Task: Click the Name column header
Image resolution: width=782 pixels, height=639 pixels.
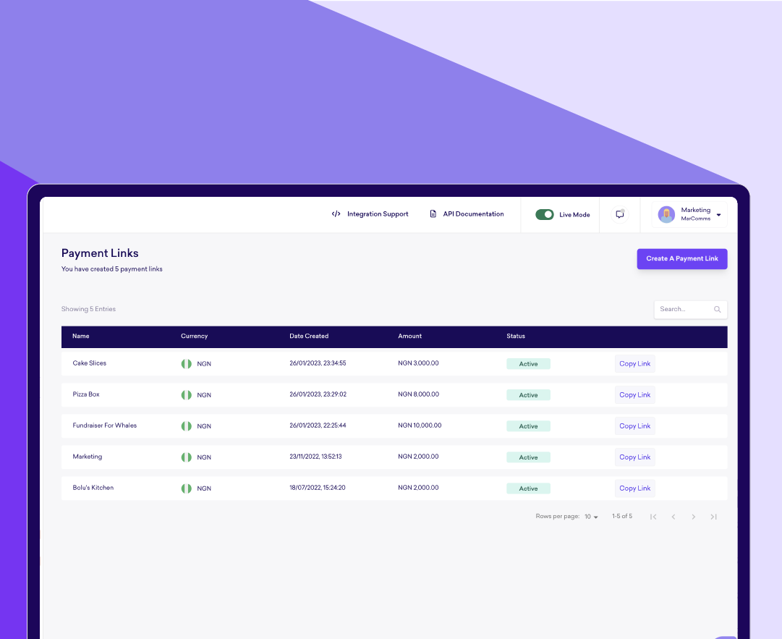Action: pyautogui.click(x=81, y=337)
